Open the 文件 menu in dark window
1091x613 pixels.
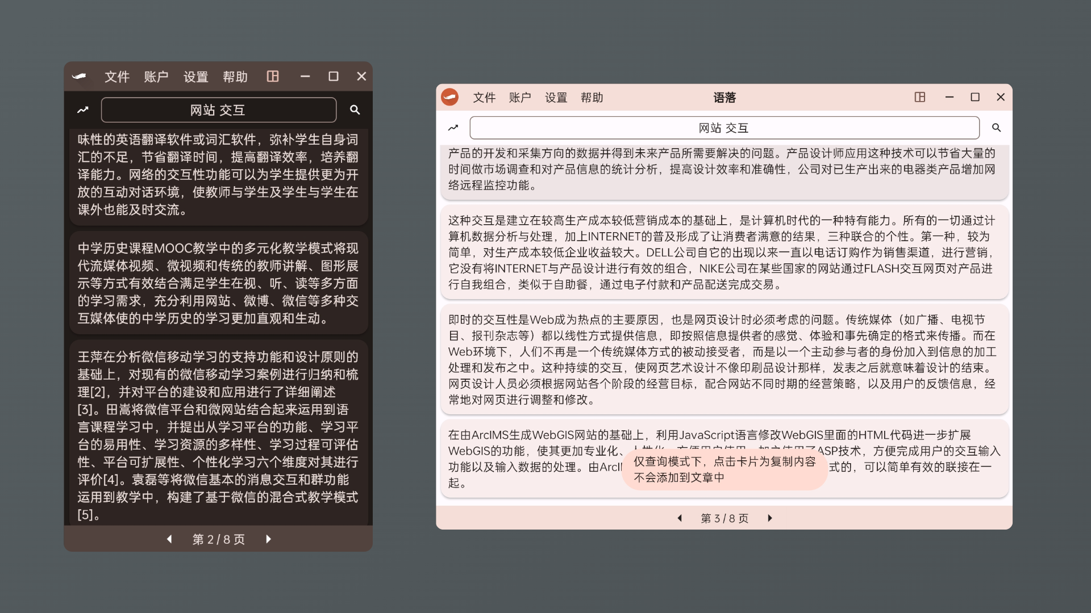[117, 77]
